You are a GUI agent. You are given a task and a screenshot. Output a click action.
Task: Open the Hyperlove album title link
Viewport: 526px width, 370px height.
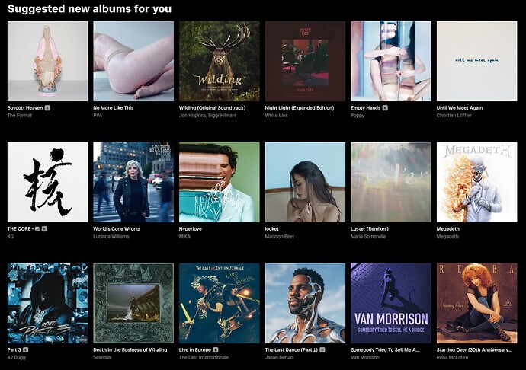[191, 229]
